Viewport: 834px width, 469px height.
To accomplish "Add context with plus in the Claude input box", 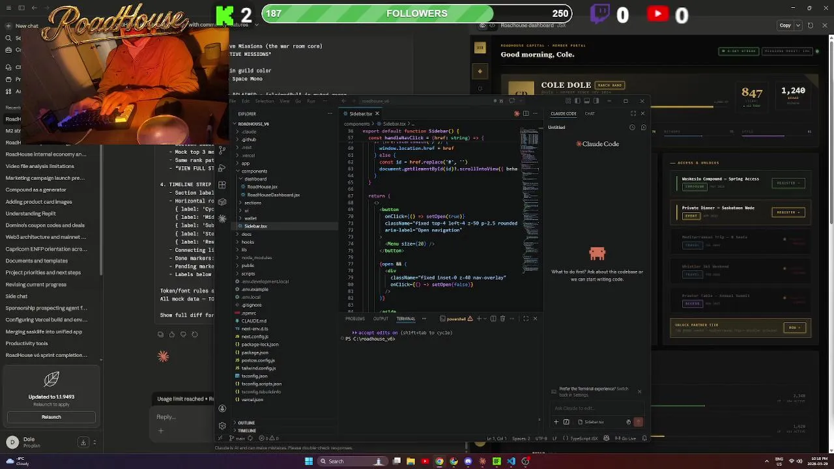I will (x=556, y=422).
